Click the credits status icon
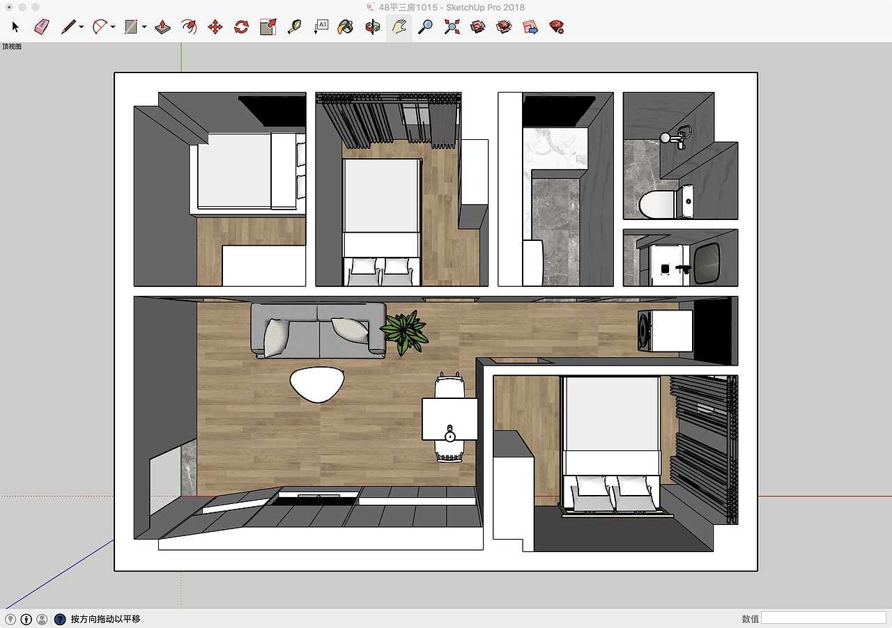The image size is (892, 628). coord(26,619)
